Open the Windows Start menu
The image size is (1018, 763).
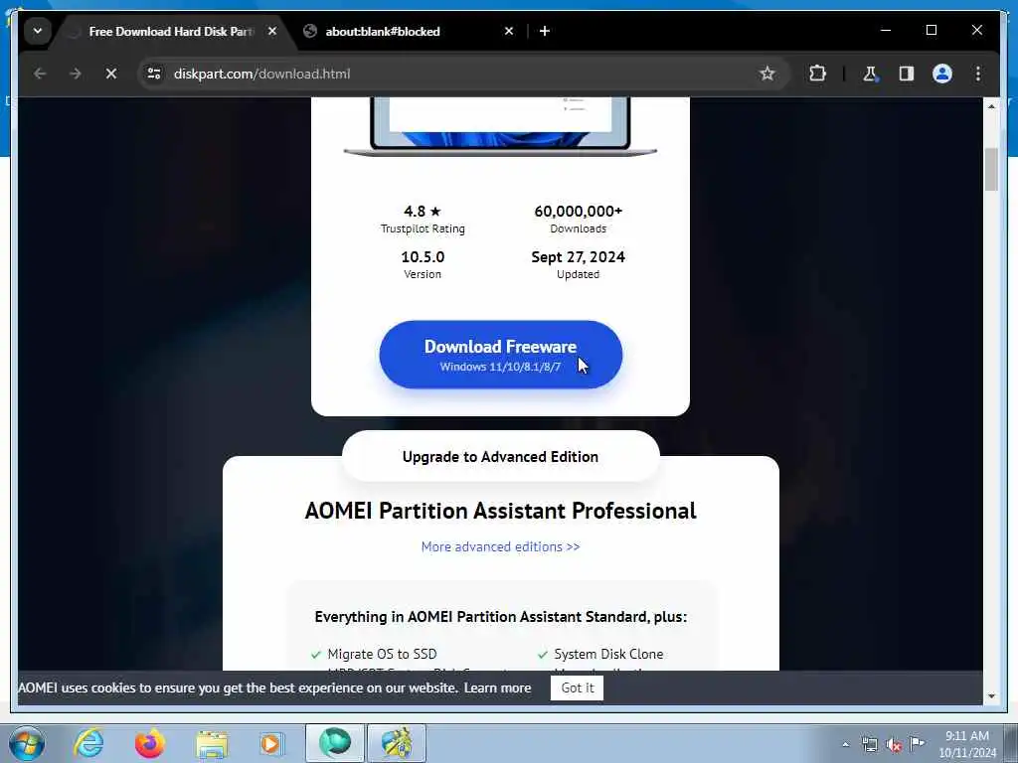tap(27, 743)
